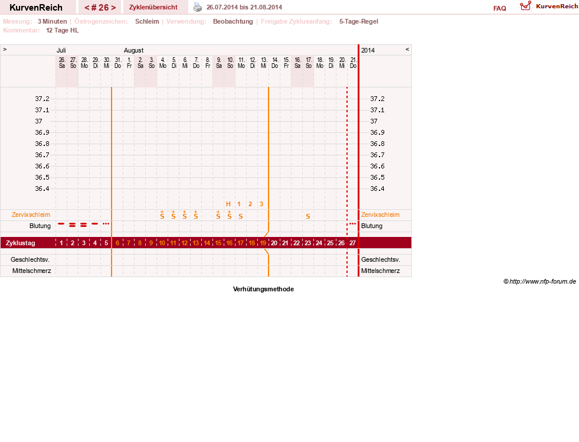Click the left Geschlechtsv. row label
Image resolution: width=579 pixels, height=442 pixels.
[30, 259]
